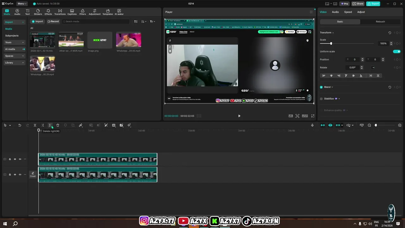Click the Delete right tool
Screen dimensions: 405x228
pyautogui.click(x=50, y=125)
